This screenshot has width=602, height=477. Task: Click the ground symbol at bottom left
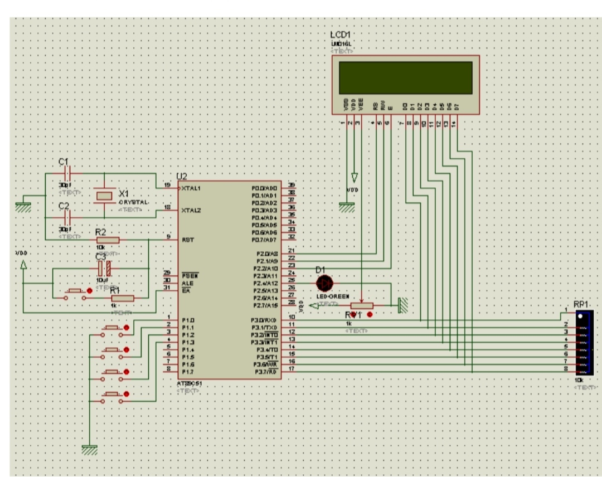click(89, 449)
